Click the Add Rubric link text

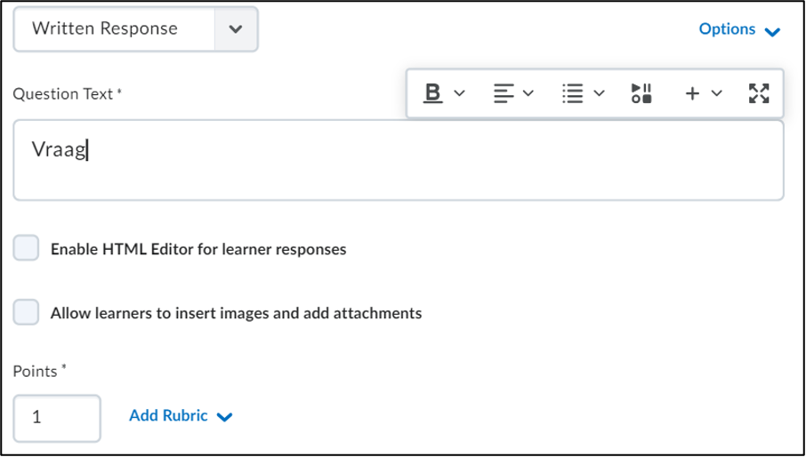[x=168, y=415]
